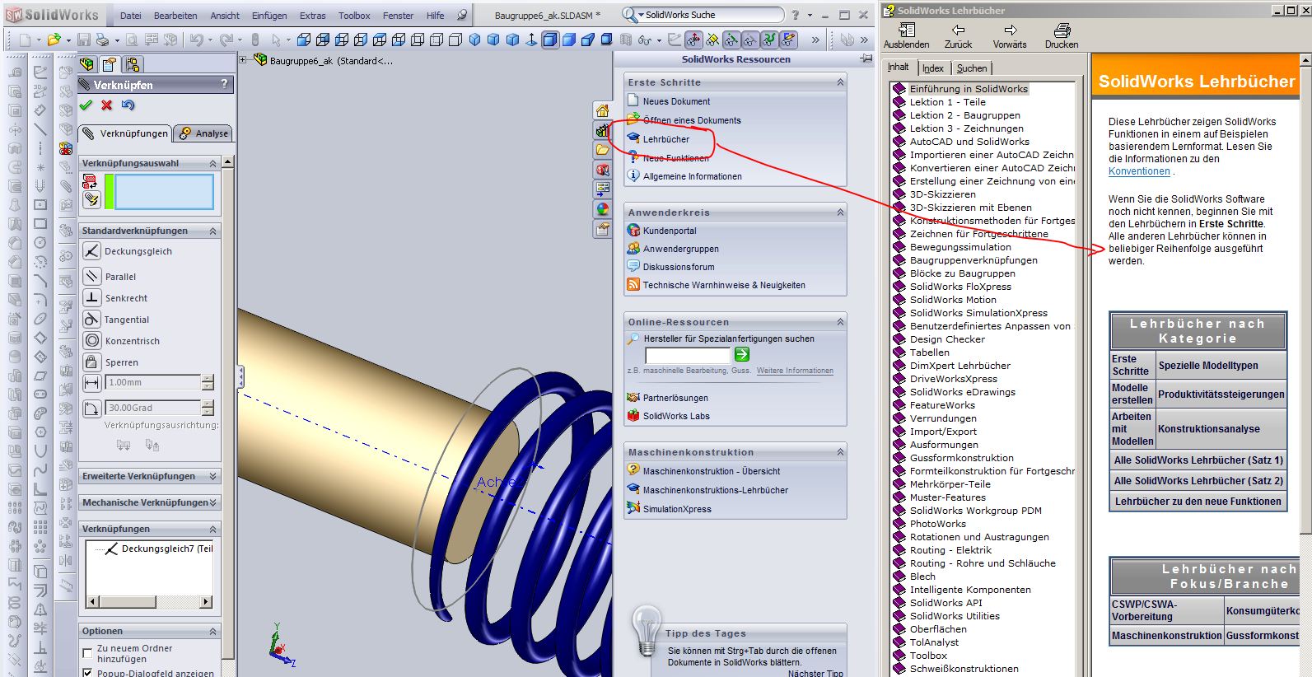Open the Diskussionsforum link
The width and height of the screenshot is (1312, 677).
(x=679, y=267)
